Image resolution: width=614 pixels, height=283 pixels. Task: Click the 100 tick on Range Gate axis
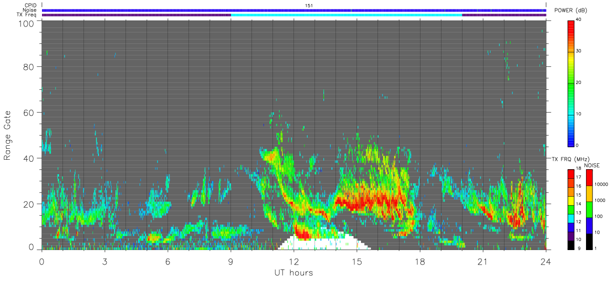click(27, 23)
